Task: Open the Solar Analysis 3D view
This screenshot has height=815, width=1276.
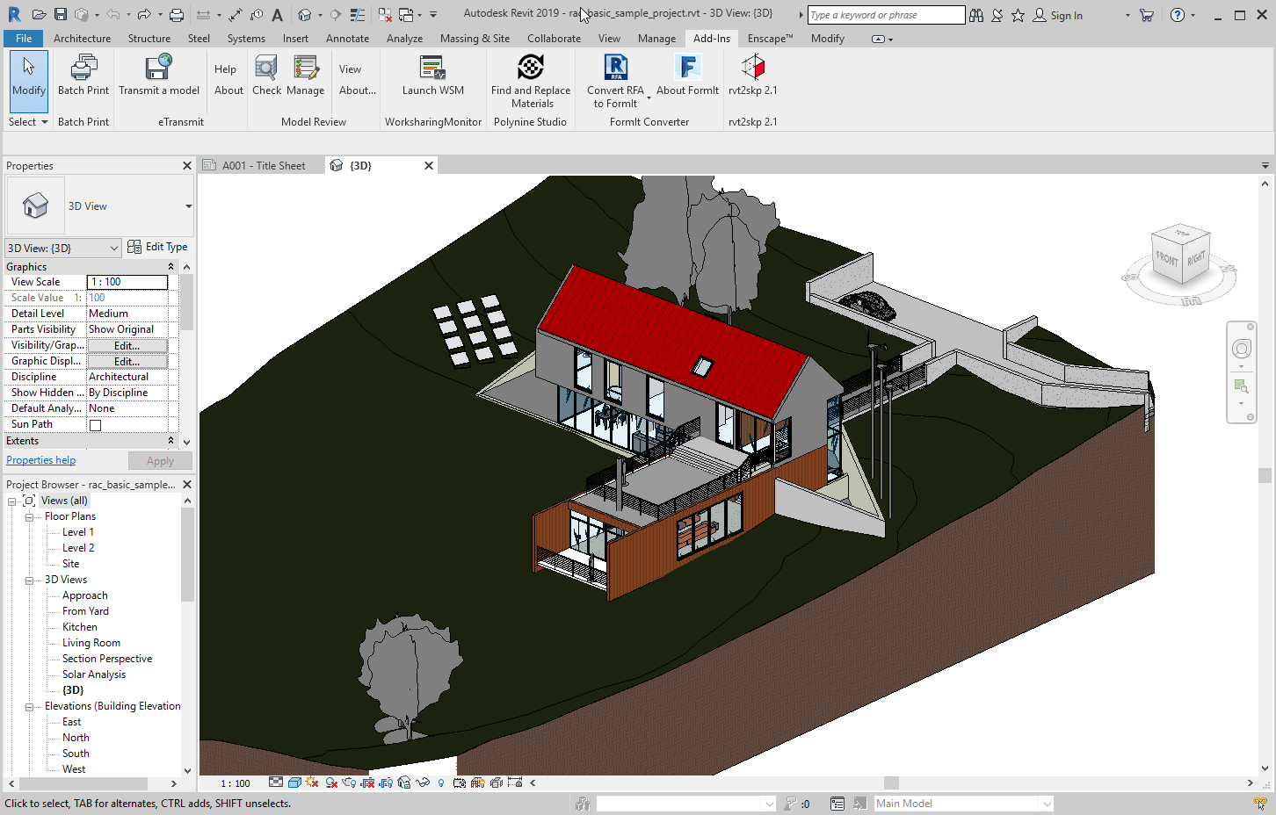Action: [x=94, y=674]
